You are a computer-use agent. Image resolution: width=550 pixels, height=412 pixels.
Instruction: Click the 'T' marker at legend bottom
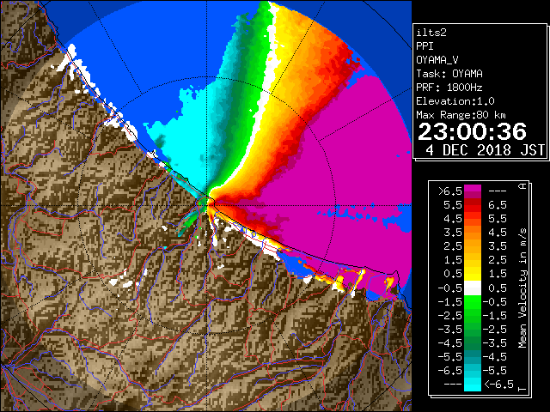tap(523, 389)
